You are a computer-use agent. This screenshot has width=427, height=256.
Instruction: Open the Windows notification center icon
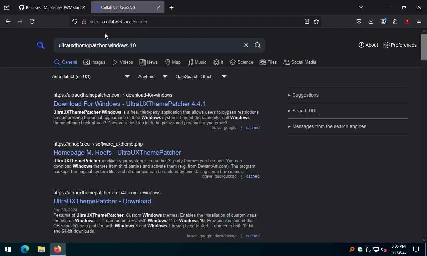click(x=416, y=249)
